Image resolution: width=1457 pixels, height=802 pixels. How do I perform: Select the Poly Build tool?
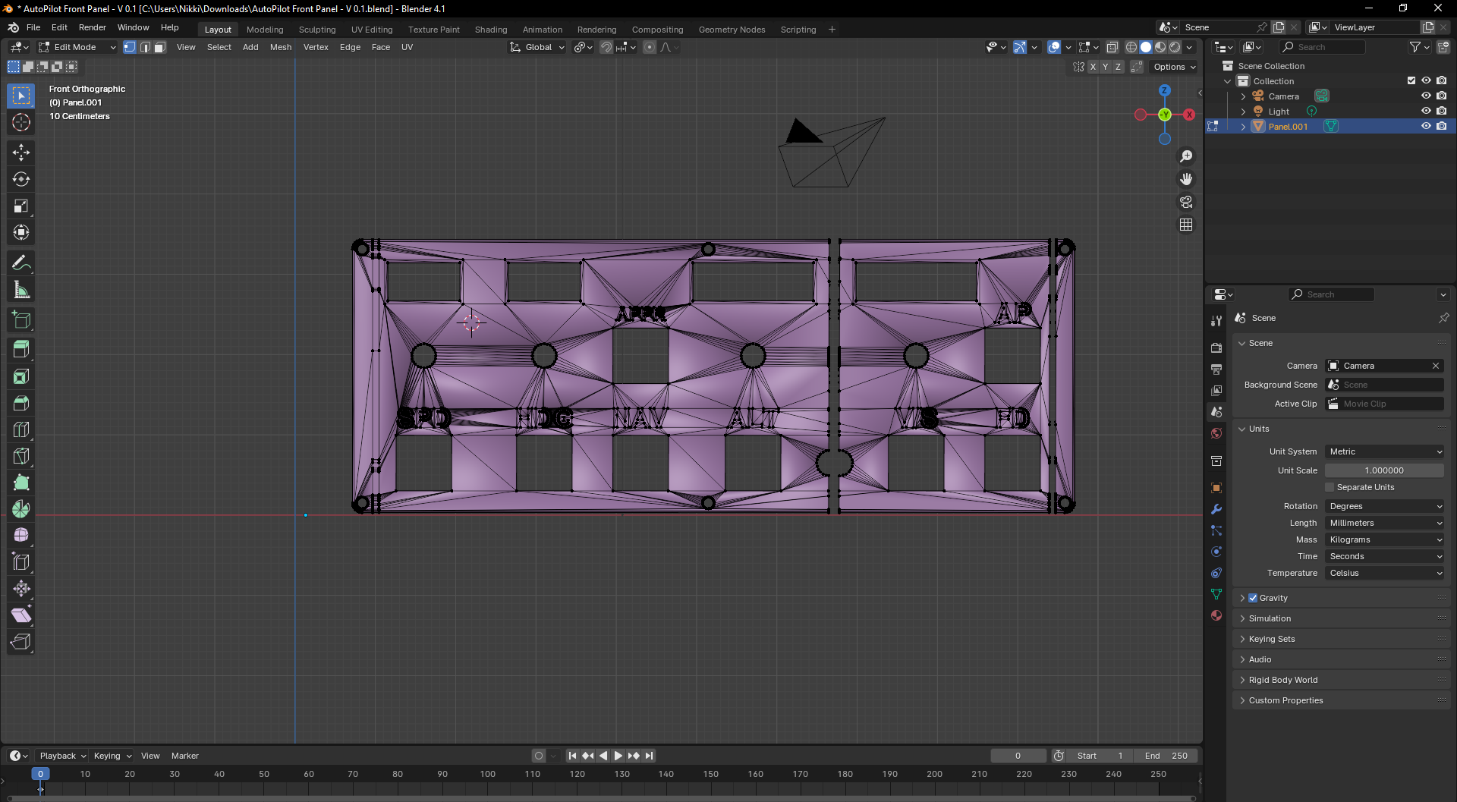[x=21, y=483]
